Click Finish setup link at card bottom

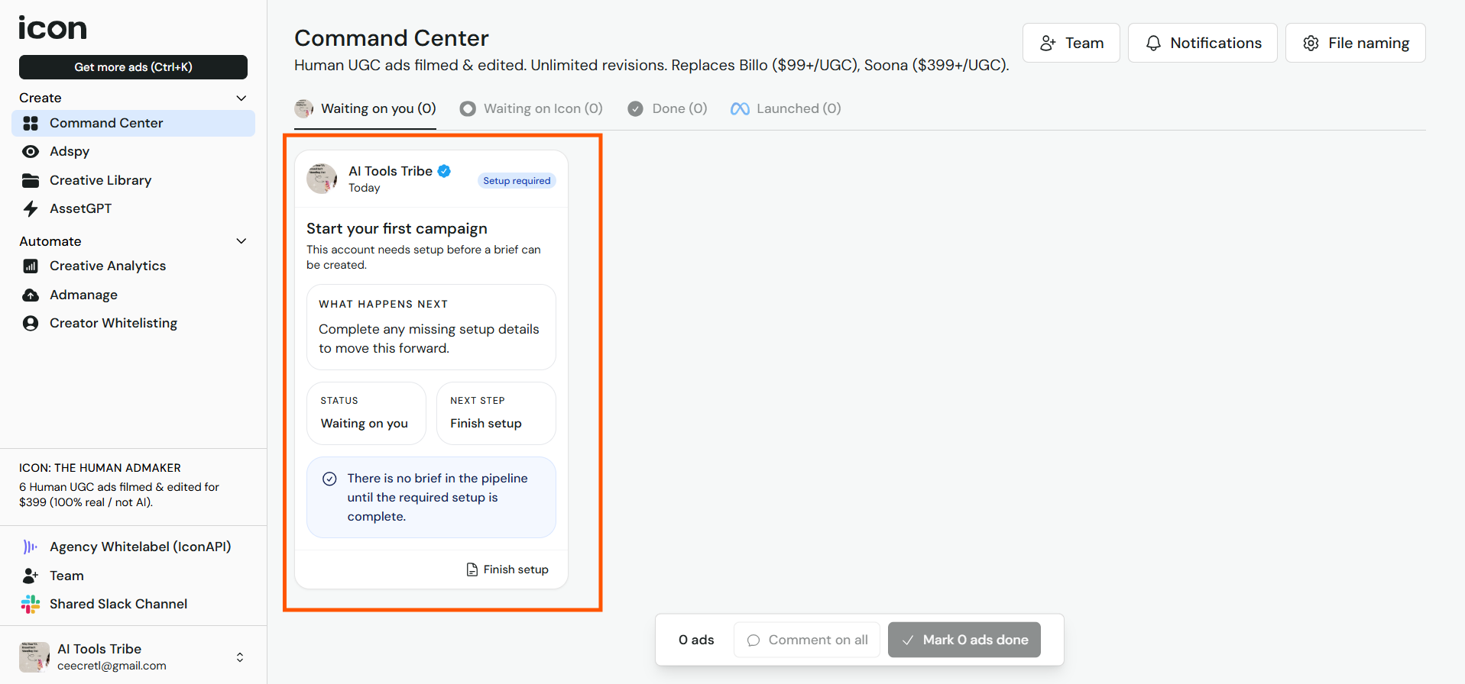(x=507, y=569)
